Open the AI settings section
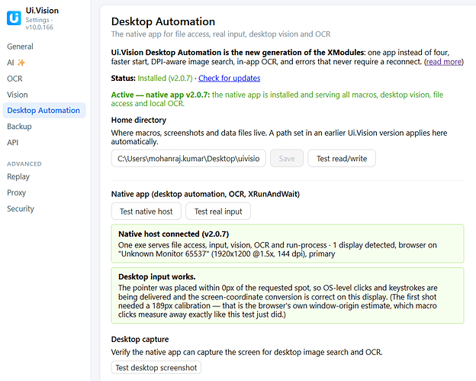Viewport: 476px width, 381px height. pyautogui.click(x=11, y=63)
